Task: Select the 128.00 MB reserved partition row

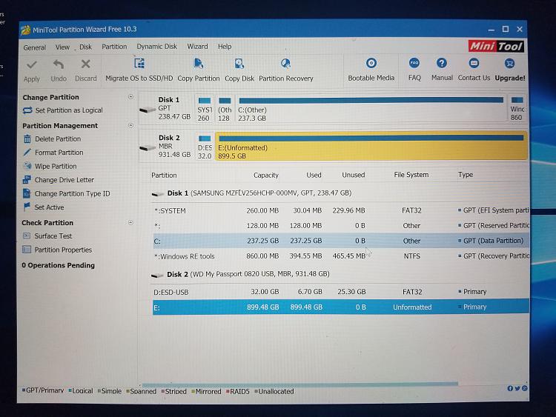Action: pos(341,226)
